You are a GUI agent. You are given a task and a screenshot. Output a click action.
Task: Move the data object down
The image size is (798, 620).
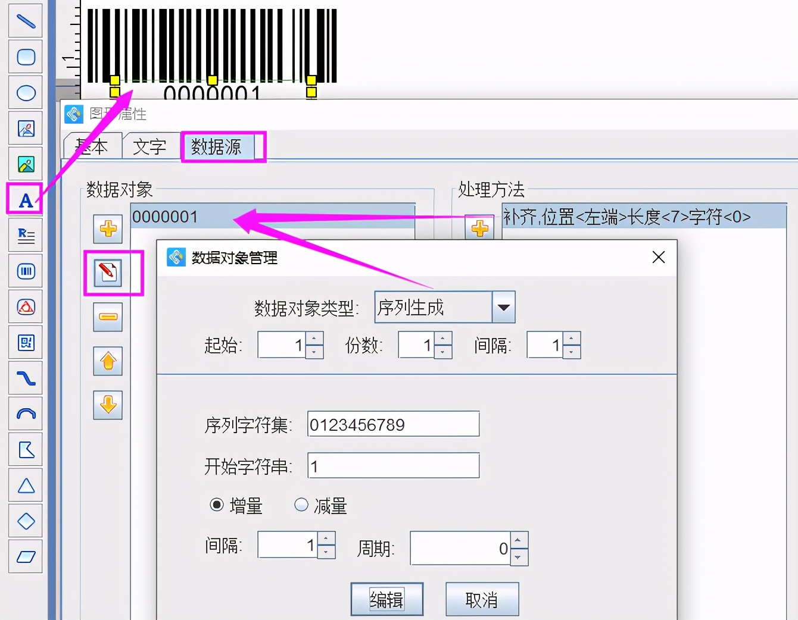click(108, 405)
